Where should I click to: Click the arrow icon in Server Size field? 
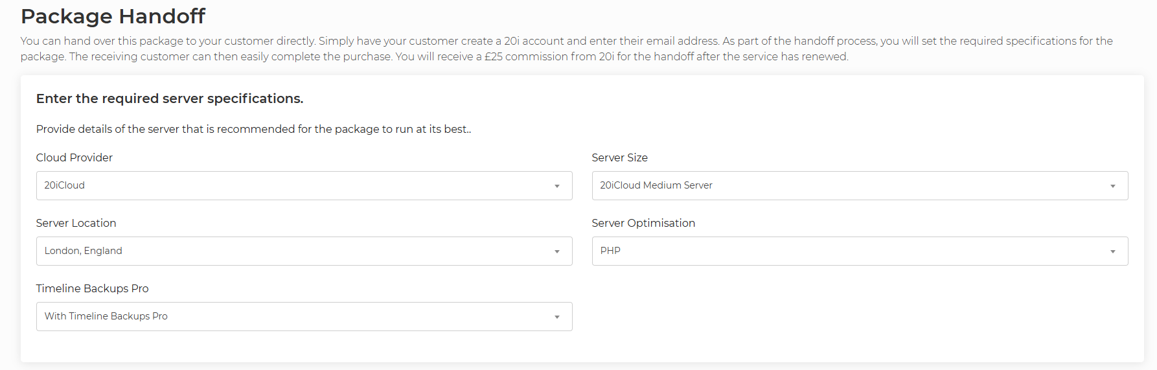tap(1112, 186)
